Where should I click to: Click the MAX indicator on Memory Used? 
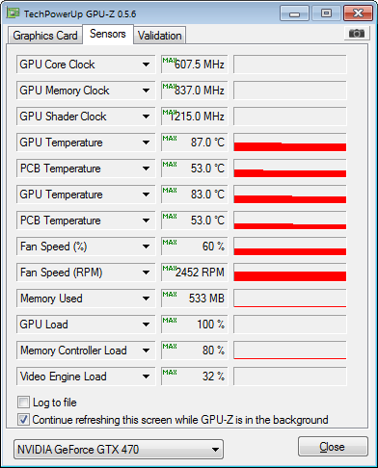coord(170,294)
